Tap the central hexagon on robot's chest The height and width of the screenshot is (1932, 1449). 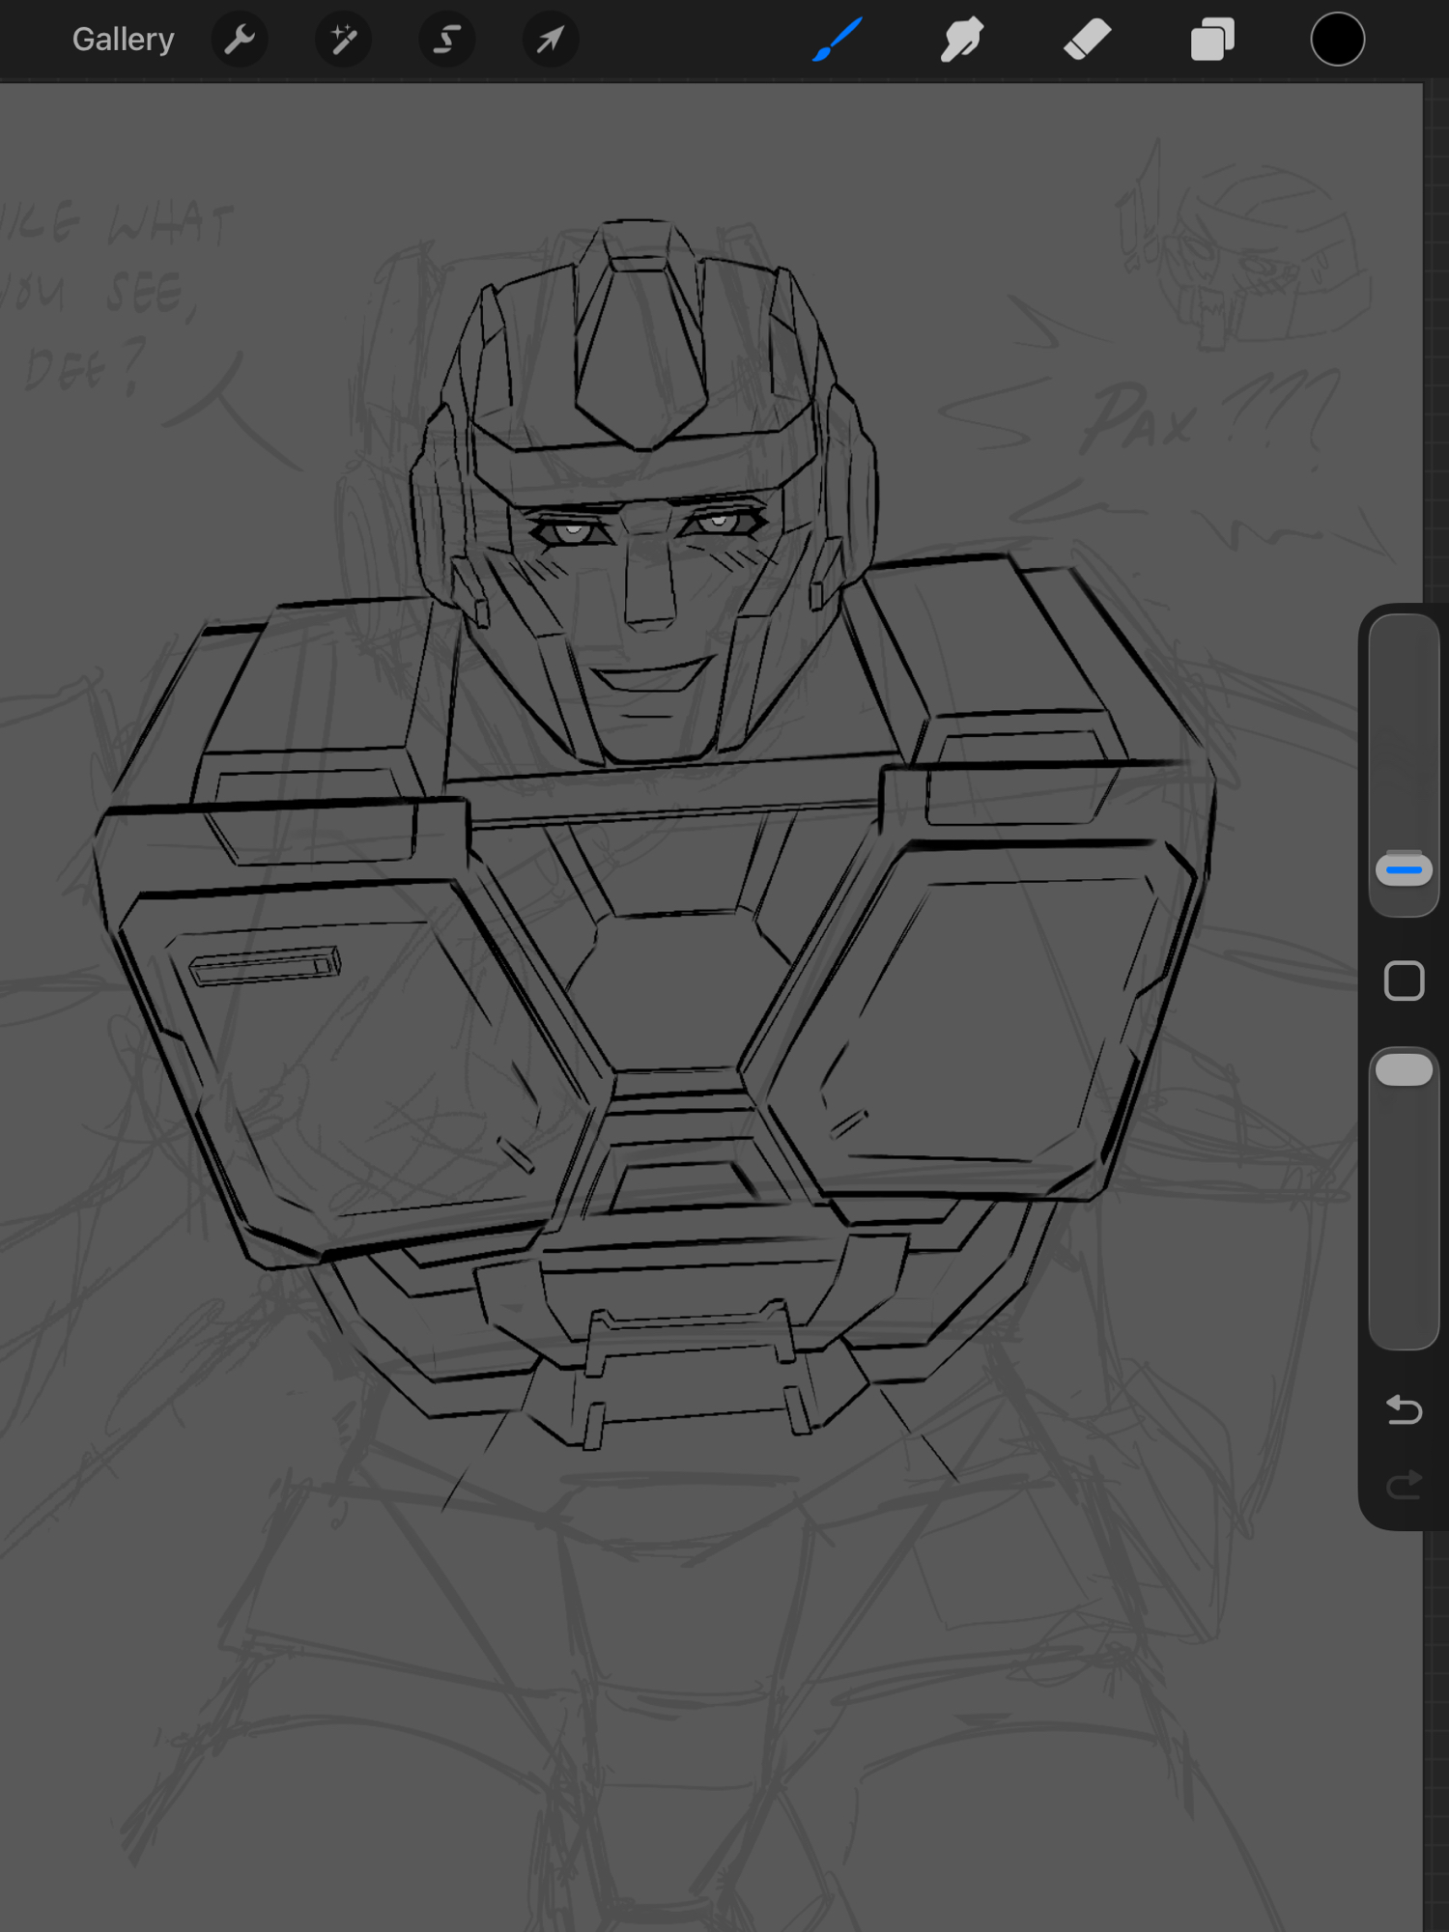[x=676, y=990]
